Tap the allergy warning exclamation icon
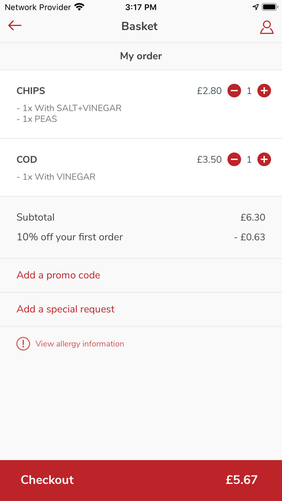Image resolution: width=282 pixels, height=501 pixels. (x=23, y=344)
